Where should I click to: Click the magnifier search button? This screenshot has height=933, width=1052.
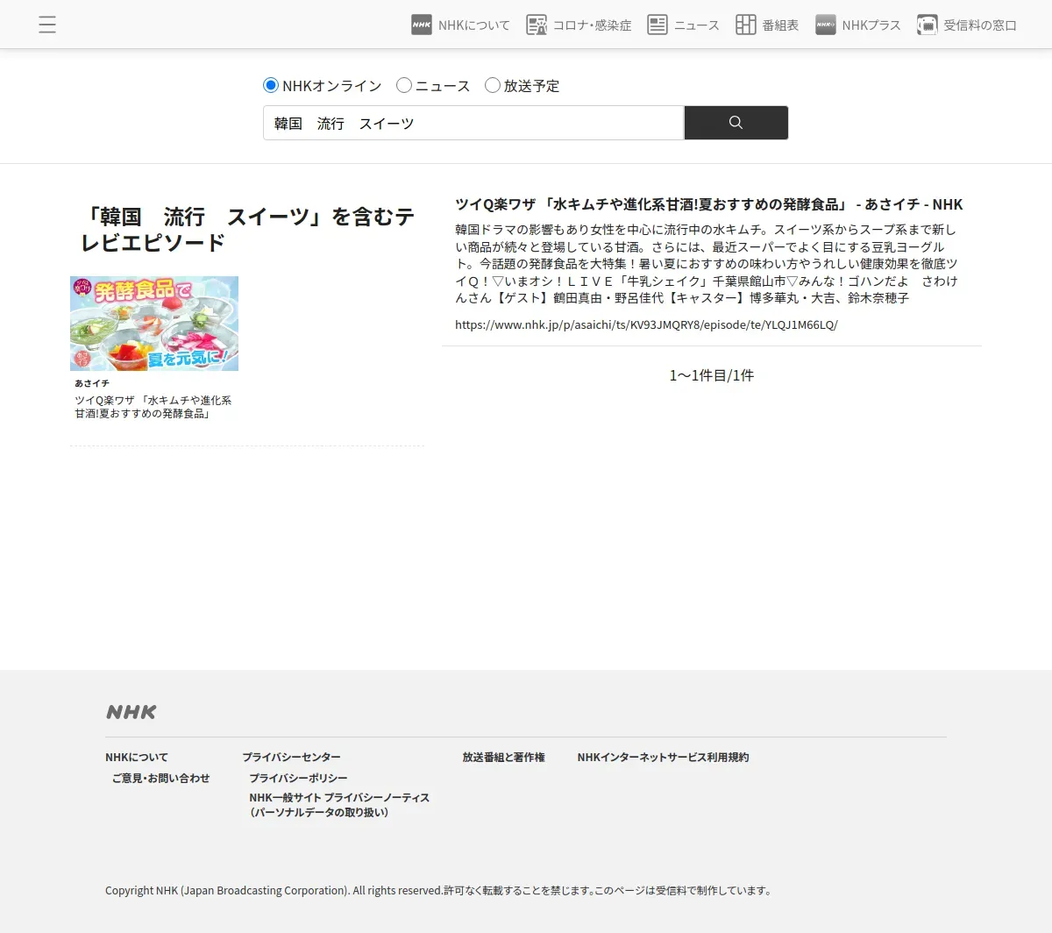pos(736,123)
